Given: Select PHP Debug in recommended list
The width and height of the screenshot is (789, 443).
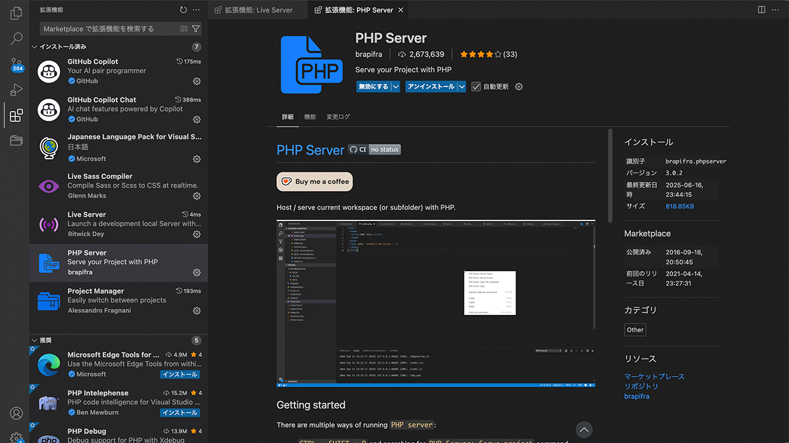Looking at the screenshot, I should pos(118,434).
